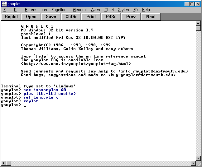Click the ChDir toolbar button
202x167 pixels.
(x=71, y=17)
